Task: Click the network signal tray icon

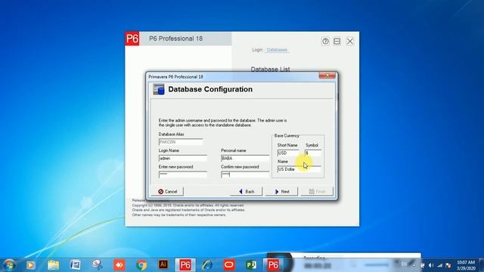Action: pyautogui.click(x=439, y=265)
